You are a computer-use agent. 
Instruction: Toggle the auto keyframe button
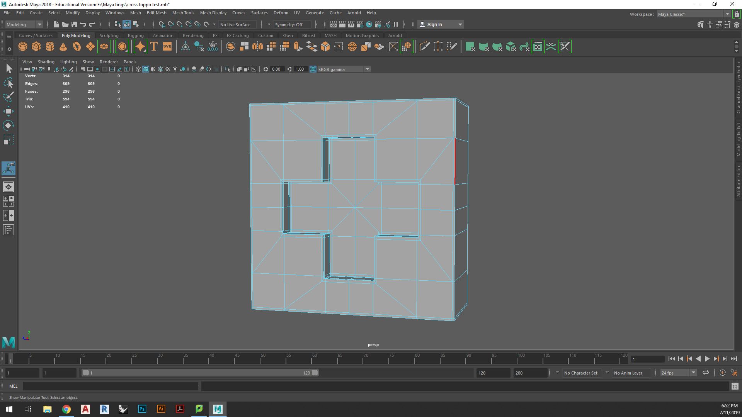coord(722,373)
